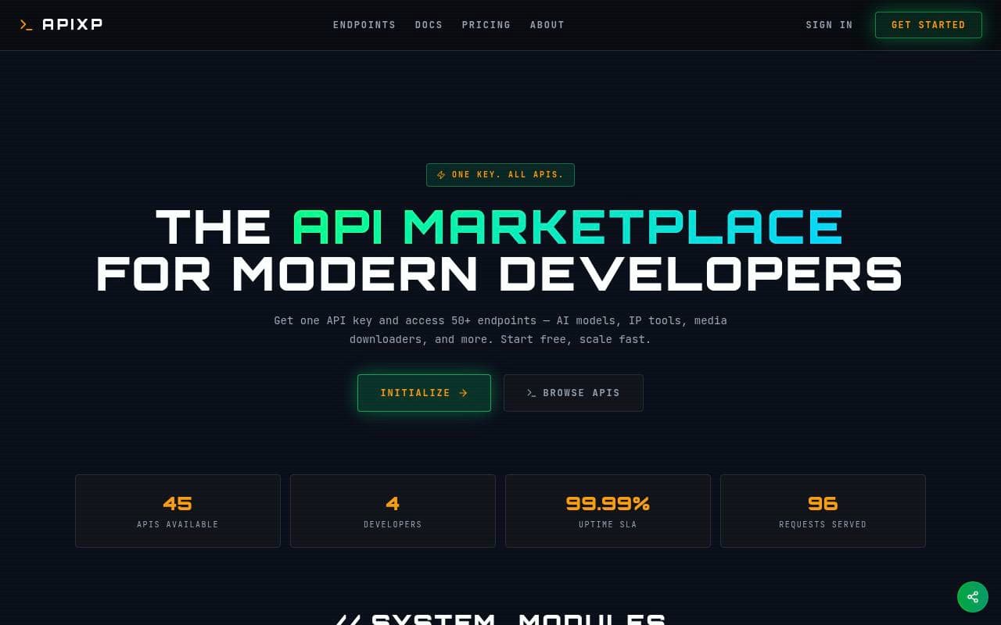
Task: Click the Initialize button
Action: coord(424,393)
